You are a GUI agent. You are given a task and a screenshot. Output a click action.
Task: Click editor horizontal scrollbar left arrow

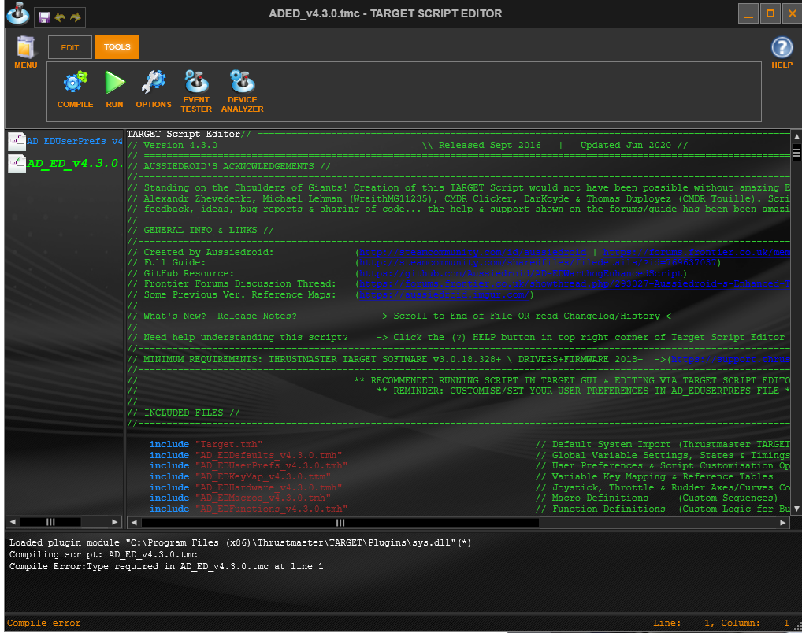[x=134, y=523]
